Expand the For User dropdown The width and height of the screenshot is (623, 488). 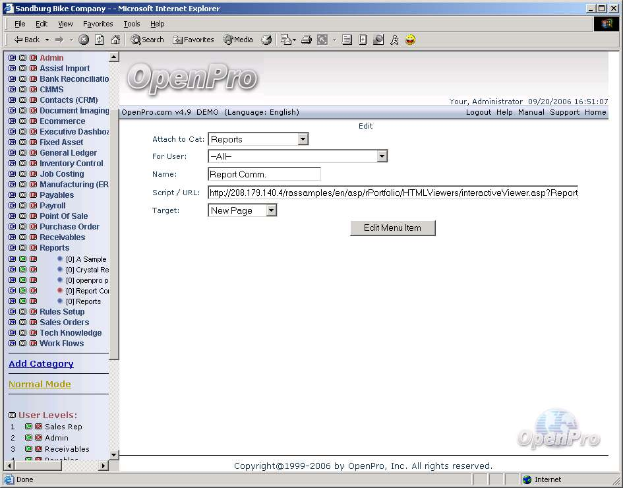pos(382,156)
